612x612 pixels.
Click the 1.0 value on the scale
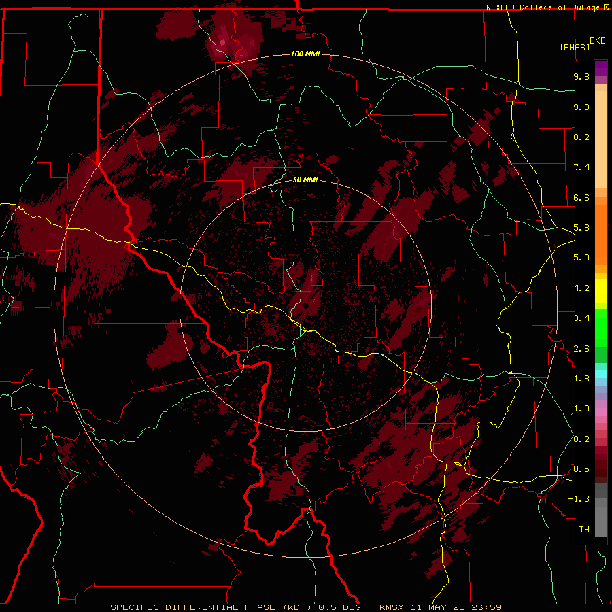[x=581, y=409]
